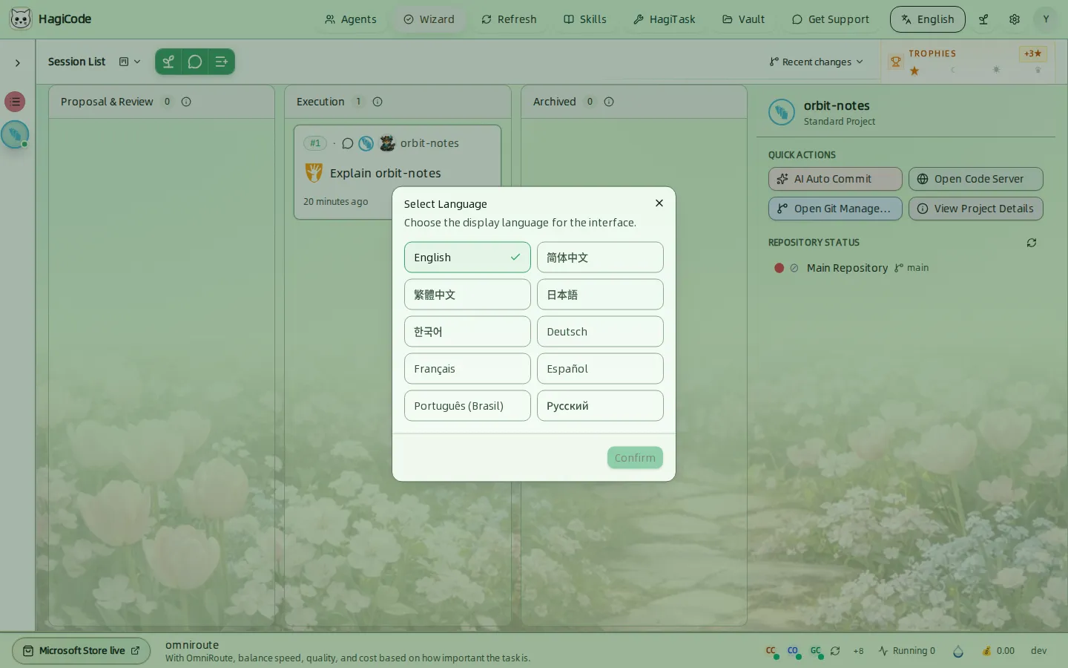Open the Vault section
Image resolution: width=1068 pixels, height=668 pixels.
[x=744, y=19]
